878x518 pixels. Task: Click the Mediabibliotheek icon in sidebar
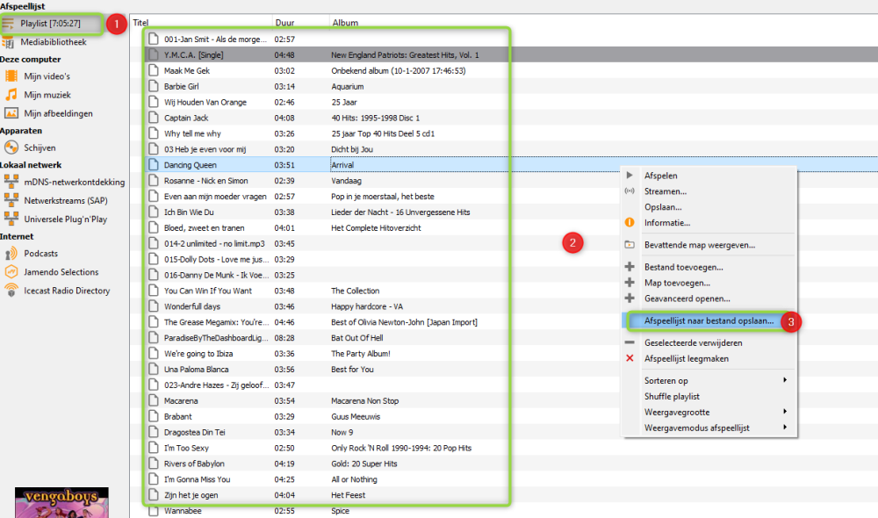coord(11,40)
